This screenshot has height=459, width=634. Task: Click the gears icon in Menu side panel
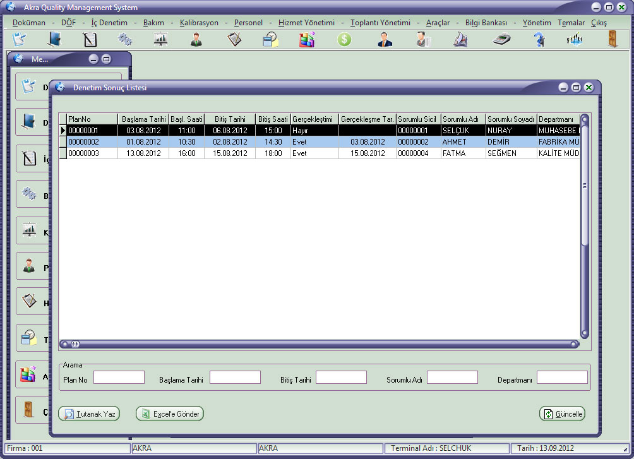(29, 194)
